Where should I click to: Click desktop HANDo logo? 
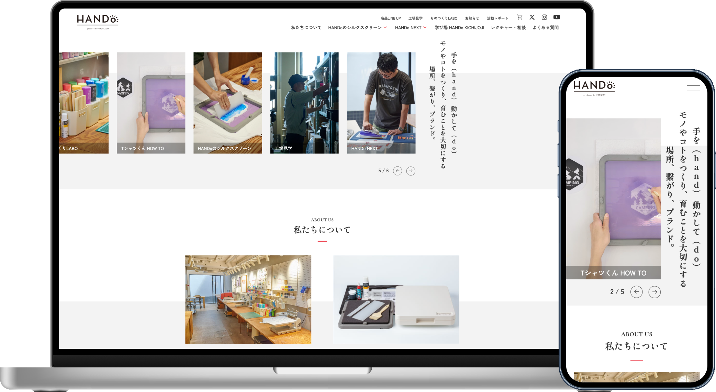pyautogui.click(x=98, y=21)
